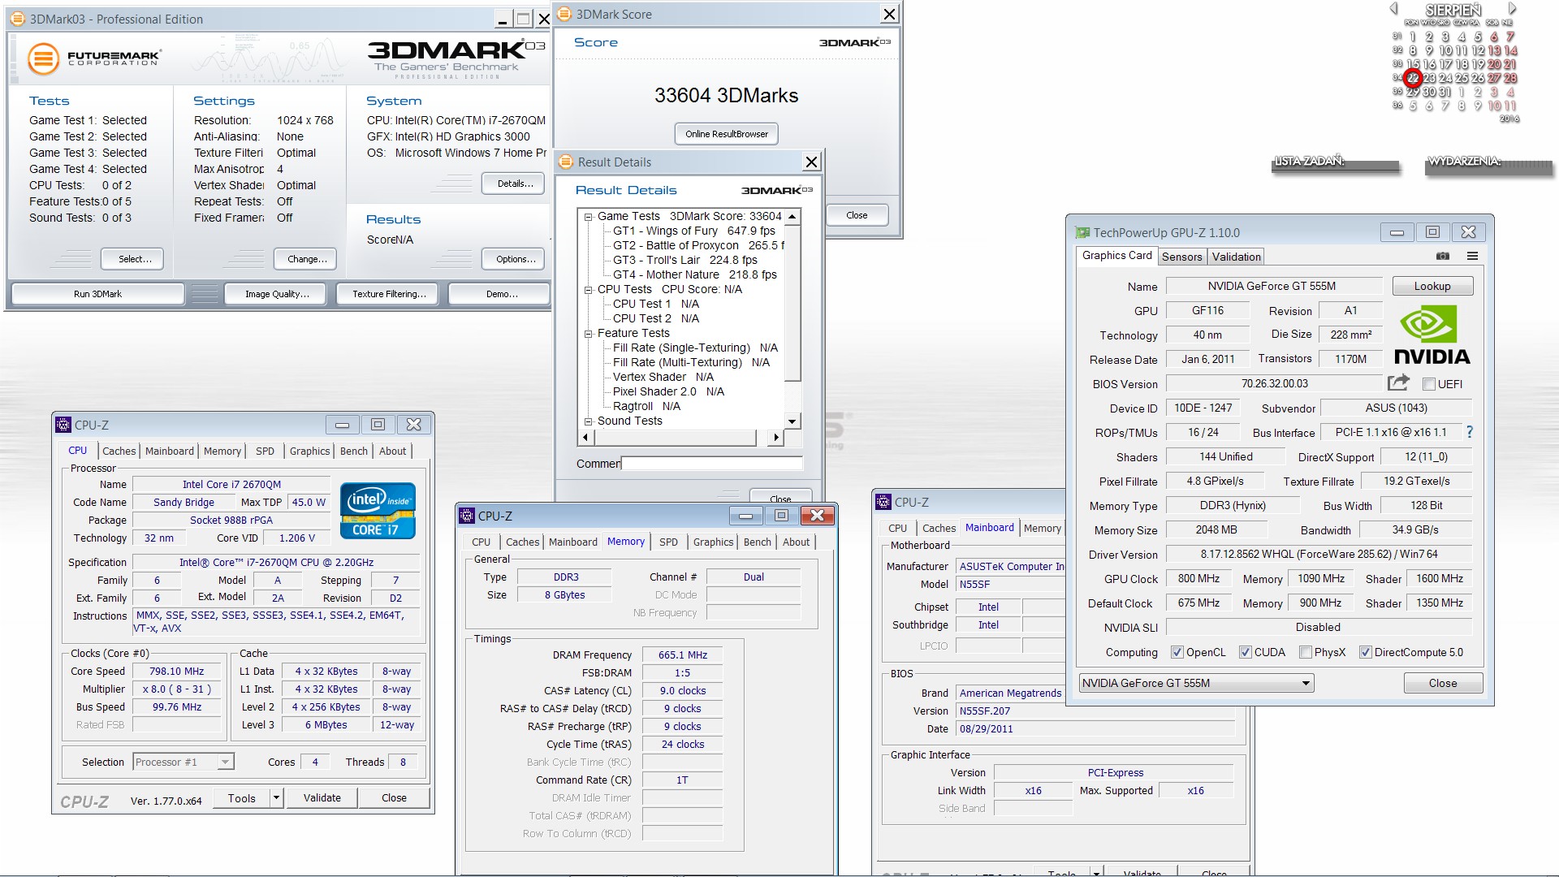Click the BIOS share/export arrow icon in GPU-Z
1559x877 pixels.
pos(1398,382)
